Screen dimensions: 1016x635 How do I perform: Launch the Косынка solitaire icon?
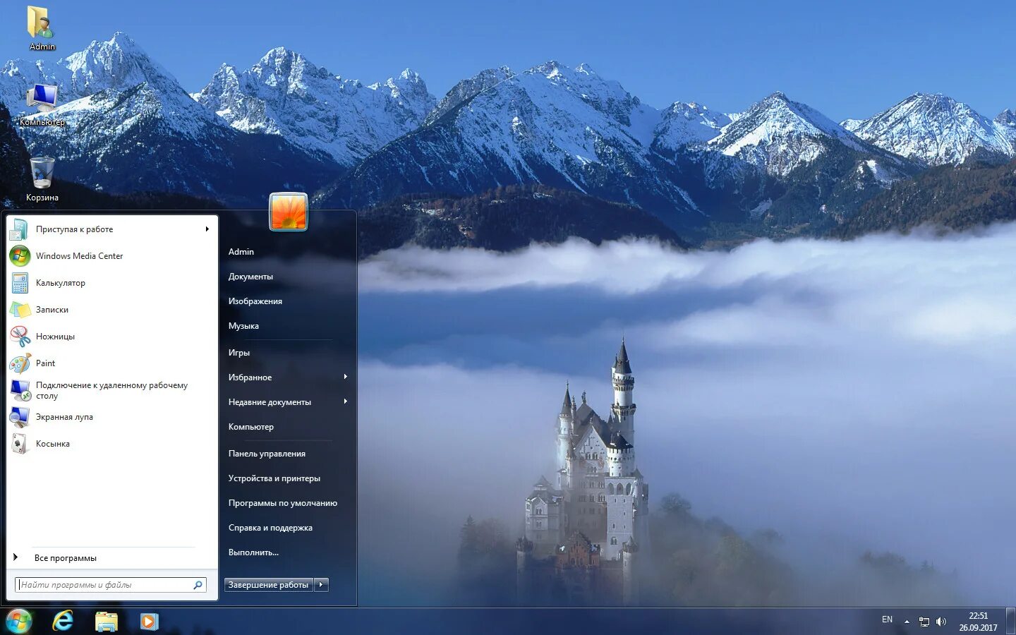click(x=20, y=444)
